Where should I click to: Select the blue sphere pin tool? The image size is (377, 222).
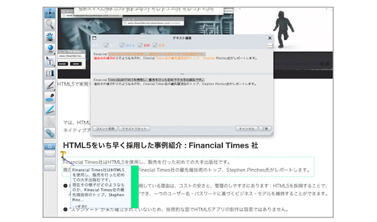(x=50, y=48)
